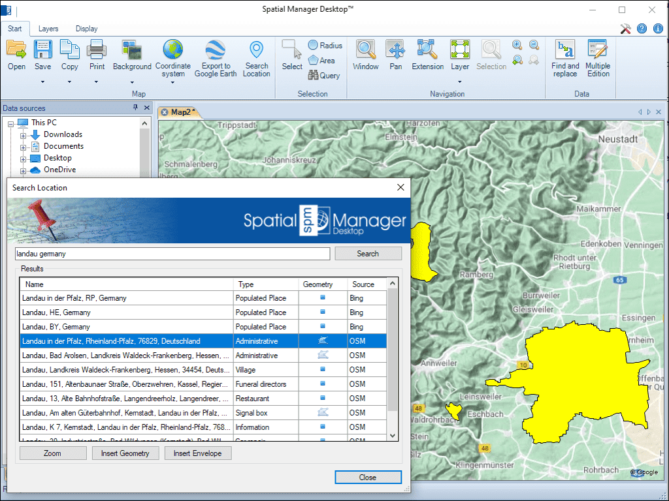The width and height of the screenshot is (669, 501).
Task: Expand the Downloads tree node
Action: coord(23,136)
